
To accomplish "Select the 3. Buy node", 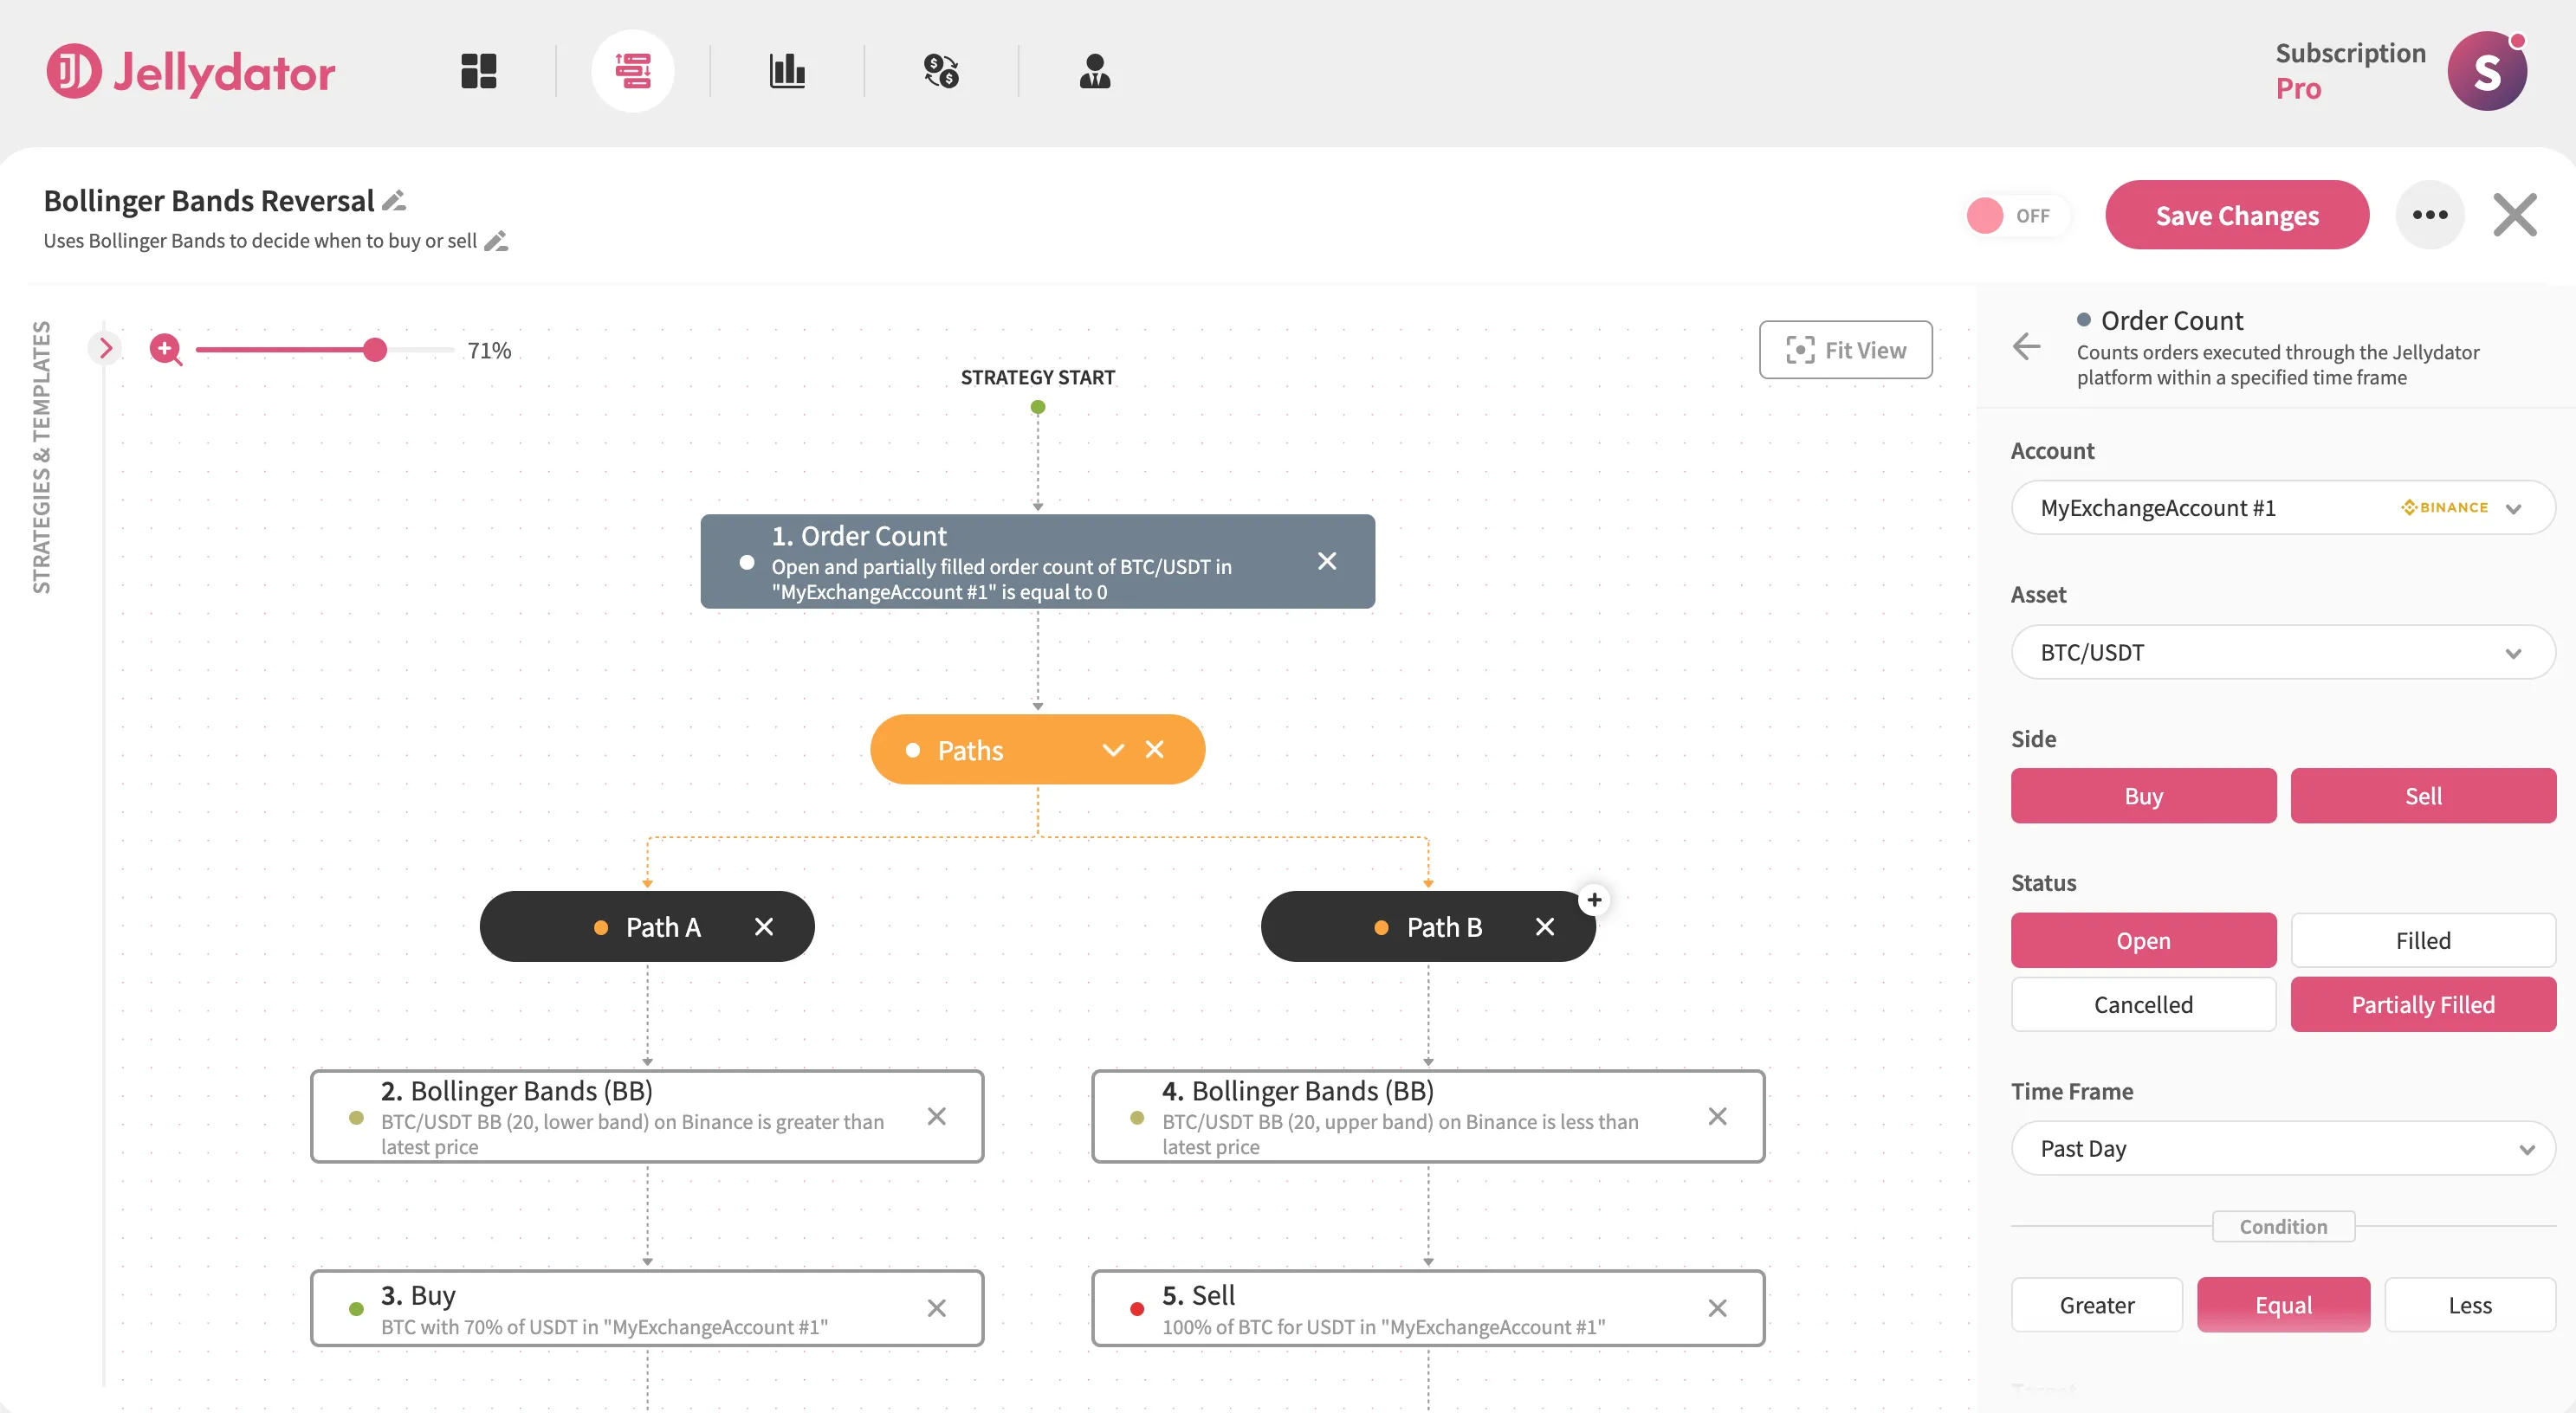I will pyautogui.click(x=647, y=1308).
